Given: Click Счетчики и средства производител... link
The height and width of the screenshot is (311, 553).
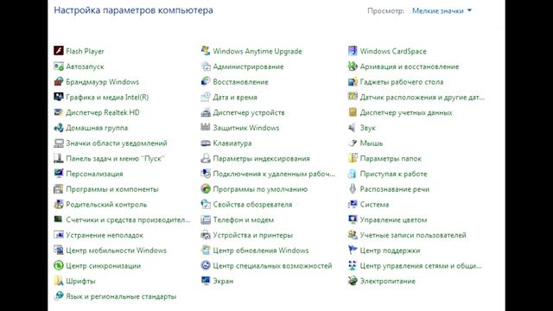Looking at the screenshot, I should click(128, 220).
